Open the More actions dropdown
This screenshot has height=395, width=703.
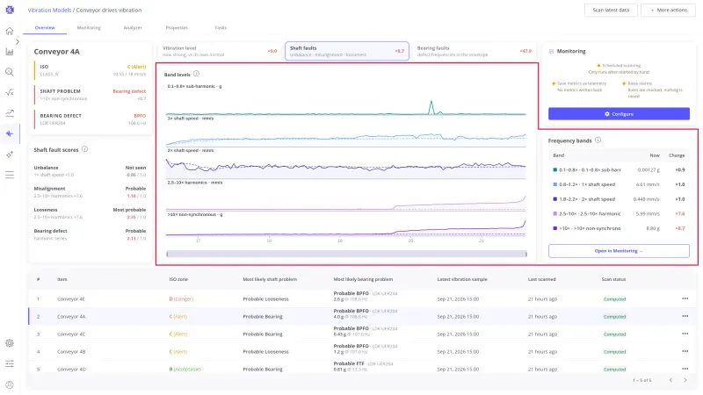pyautogui.click(x=668, y=10)
